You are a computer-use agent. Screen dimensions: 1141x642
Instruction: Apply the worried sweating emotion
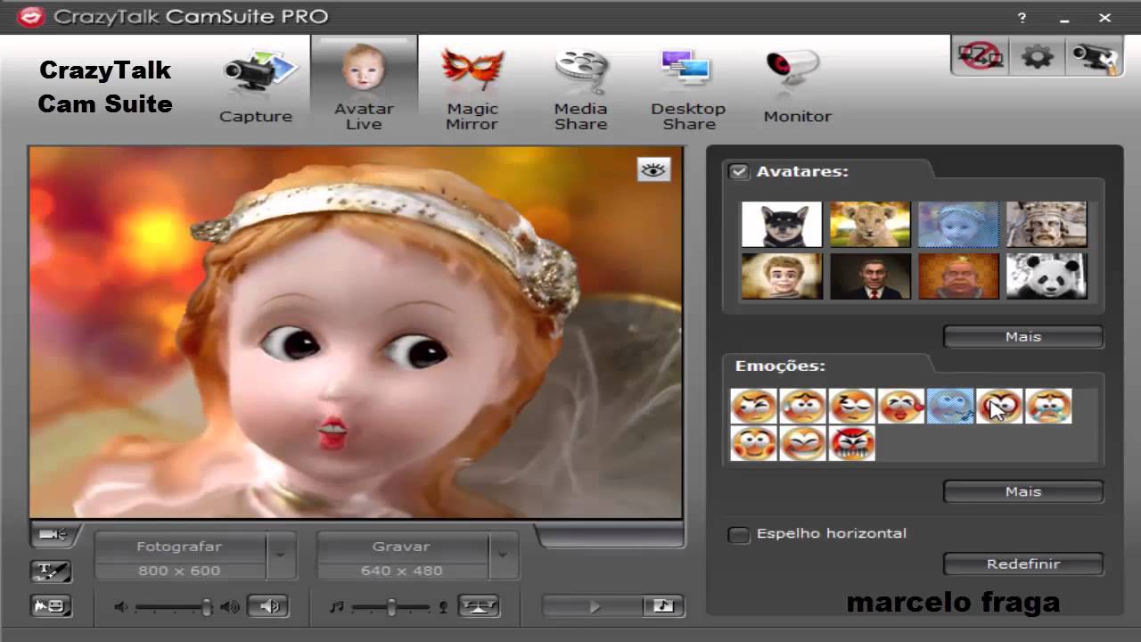[x=802, y=406]
